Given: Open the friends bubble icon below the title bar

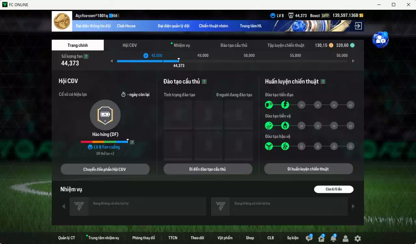Looking at the screenshot, I should click(380, 40).
